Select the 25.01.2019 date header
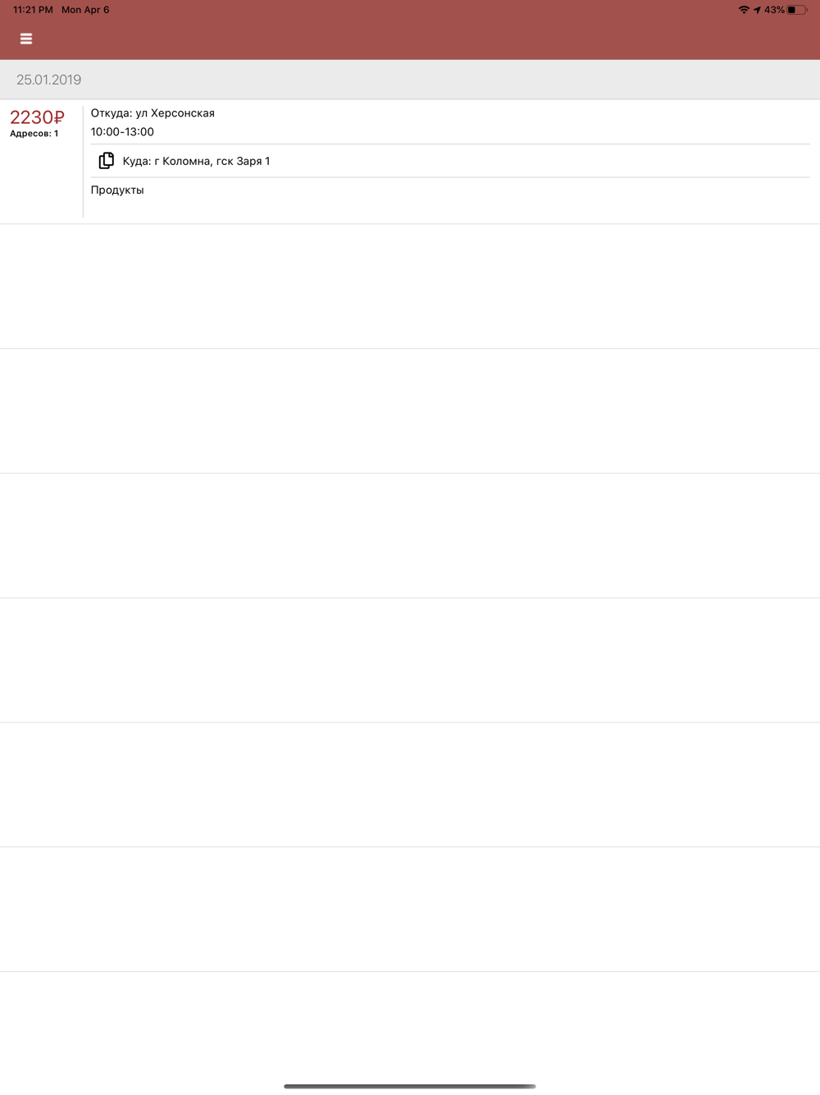 [48, 80]
